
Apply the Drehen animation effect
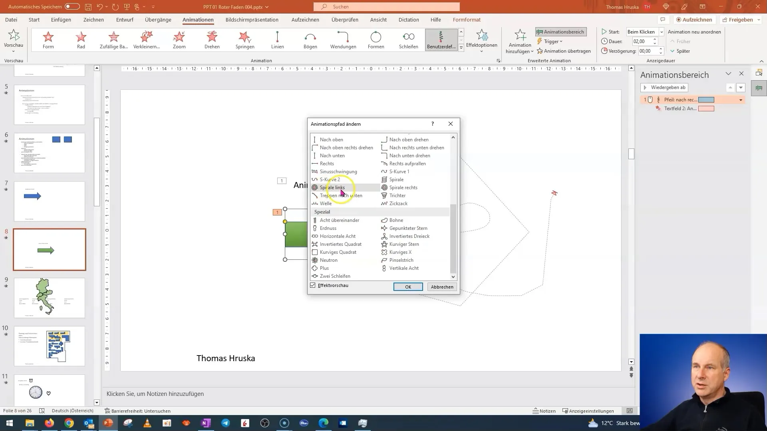point(212,40)
